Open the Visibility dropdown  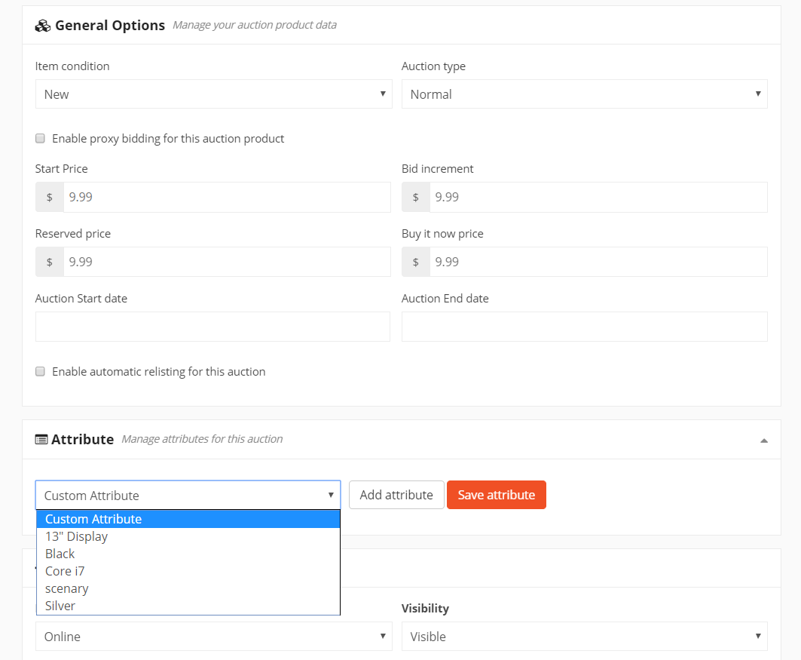point(585,637)
